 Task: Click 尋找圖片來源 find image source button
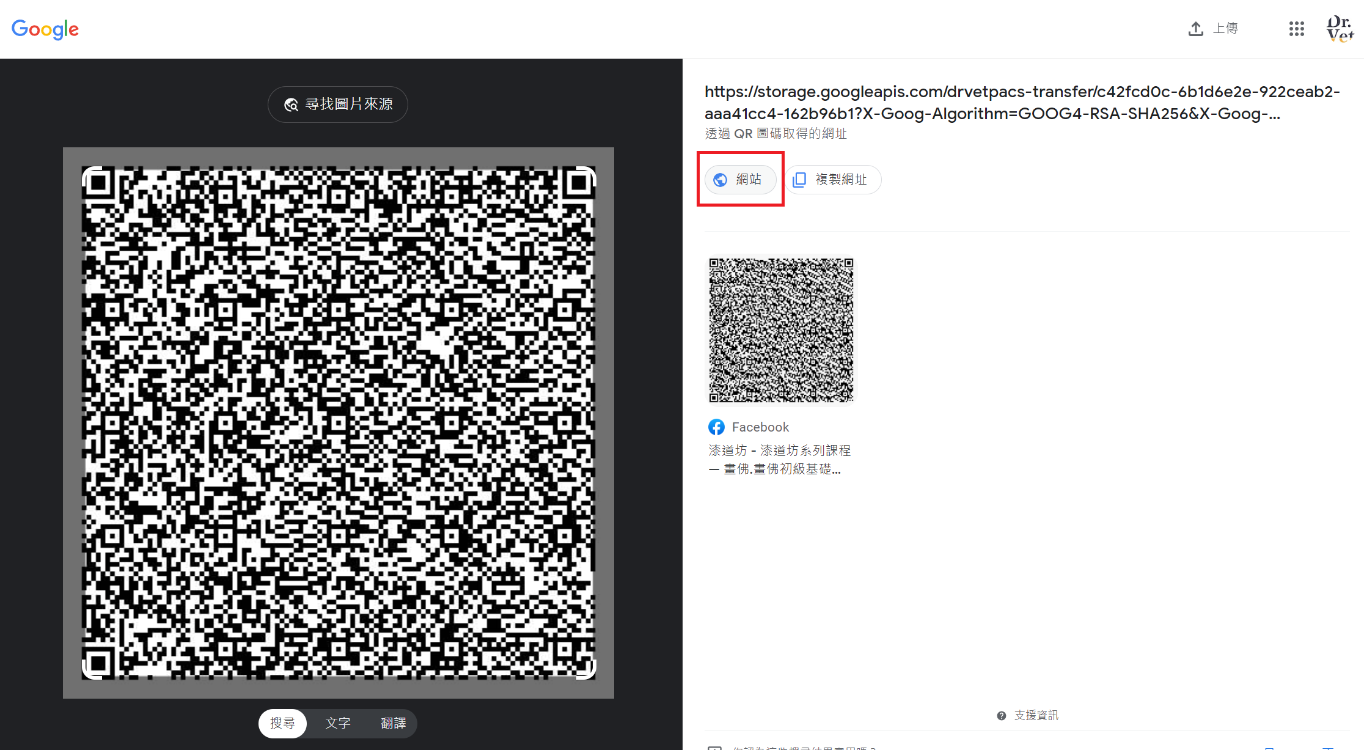(x=338, y=105)
